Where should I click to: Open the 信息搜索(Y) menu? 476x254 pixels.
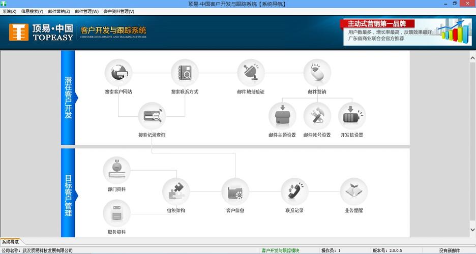pos(32,12)
